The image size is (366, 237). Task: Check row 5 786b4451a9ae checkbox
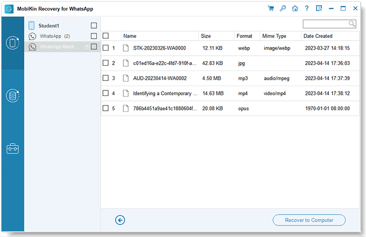point(106,108)
